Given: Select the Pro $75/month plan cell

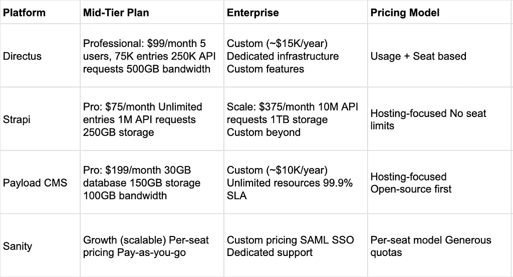Looking at the screenshot, I should (x=143, y=120).
